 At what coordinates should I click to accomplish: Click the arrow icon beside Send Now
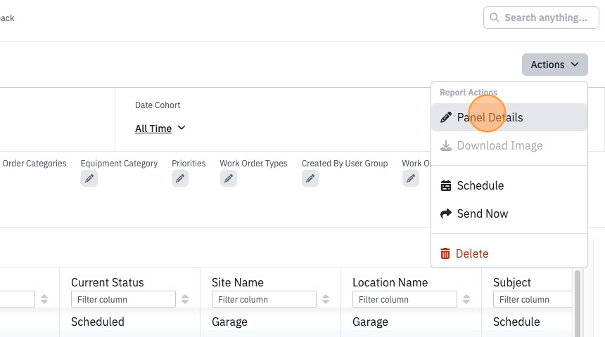click(x=445, y=213)
